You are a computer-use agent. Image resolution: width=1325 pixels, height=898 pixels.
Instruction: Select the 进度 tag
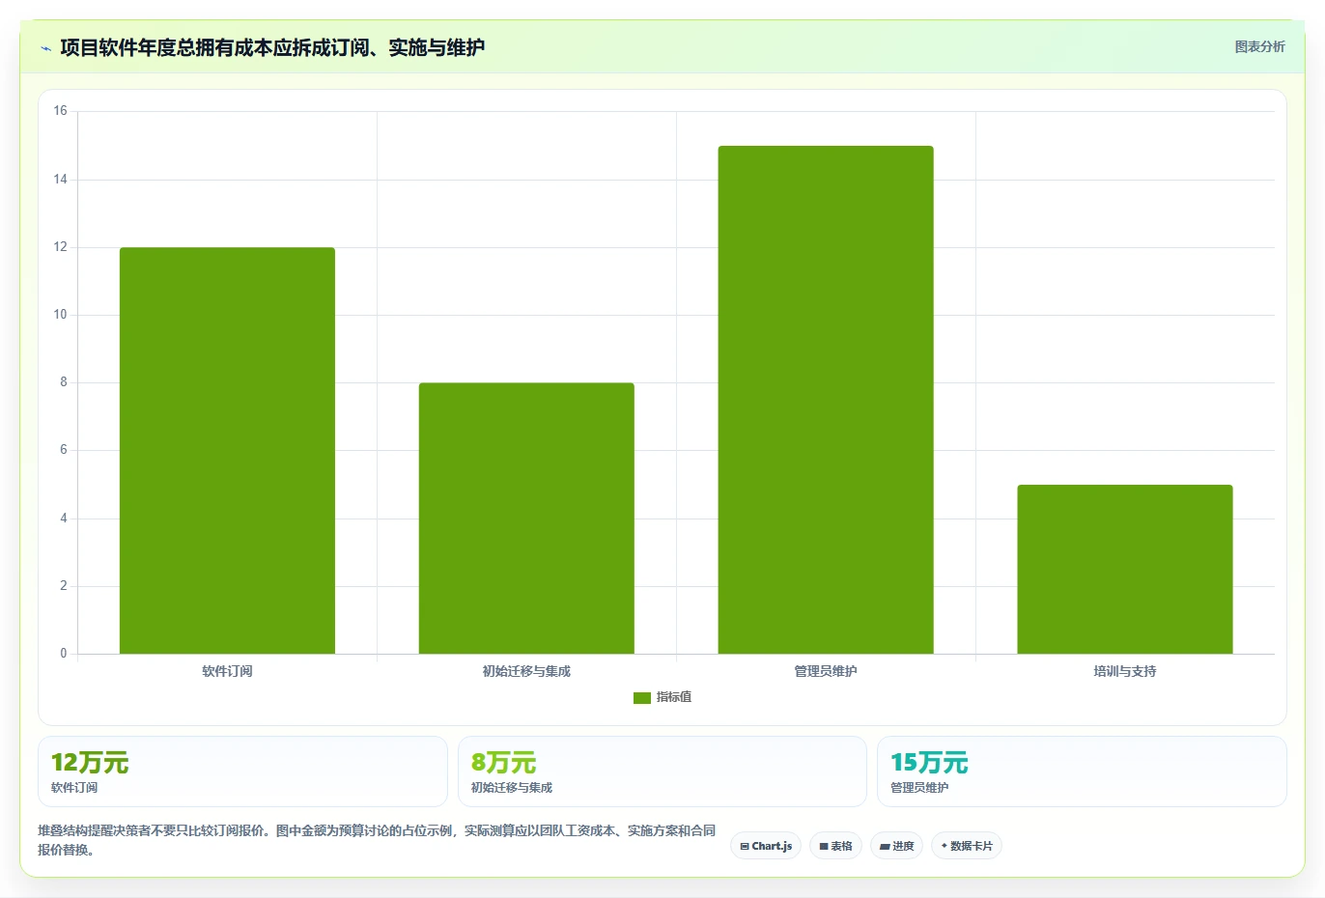[896, 846]
